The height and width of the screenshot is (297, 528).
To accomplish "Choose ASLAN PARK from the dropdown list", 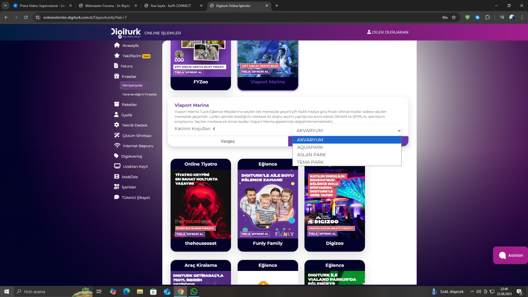I will click(x=347, y=155).
